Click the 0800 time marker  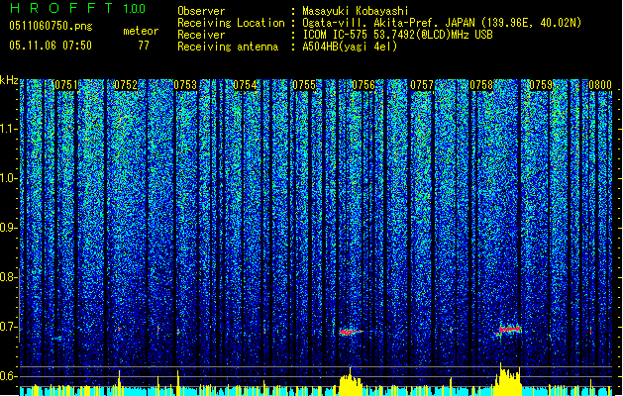click(x=600, y=85)
